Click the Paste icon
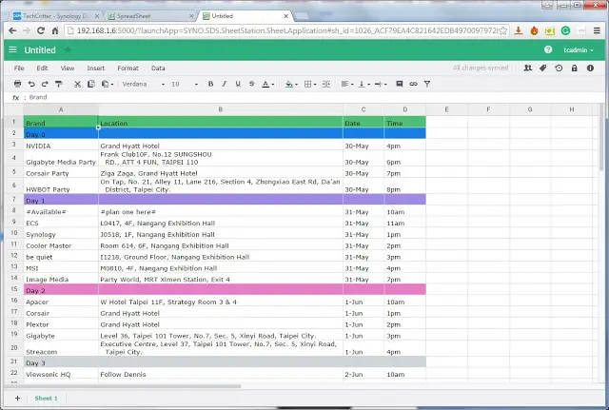The width and height of the screenshot is (609, 410). (x=105, y=84)
